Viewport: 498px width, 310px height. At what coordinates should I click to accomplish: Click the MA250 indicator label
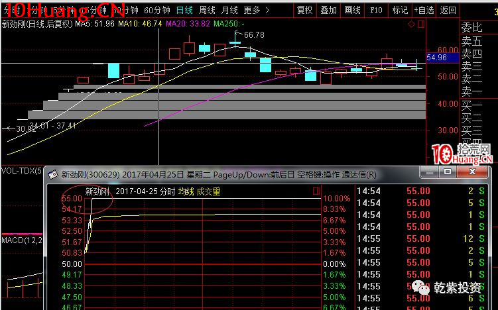click(229, 24)
